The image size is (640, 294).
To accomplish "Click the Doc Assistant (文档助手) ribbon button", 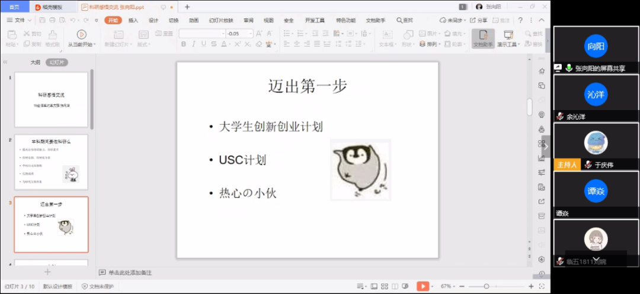I will click(484, 38).
